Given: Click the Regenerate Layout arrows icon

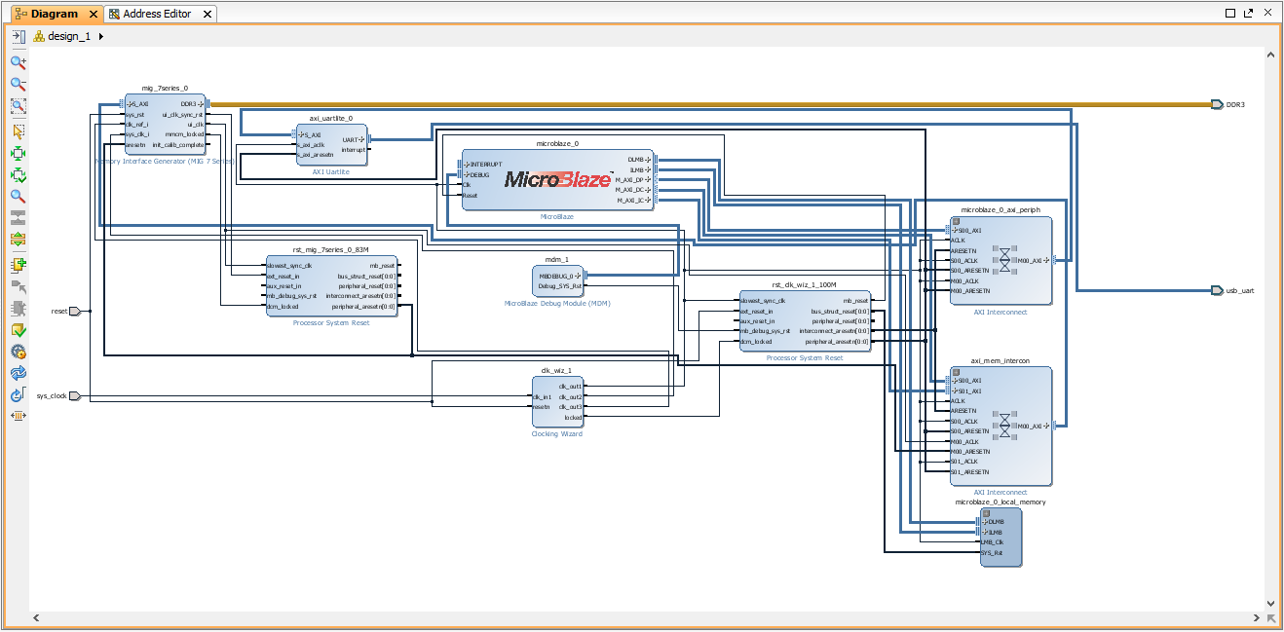Looking at the screenshot, I should point(18,373).
